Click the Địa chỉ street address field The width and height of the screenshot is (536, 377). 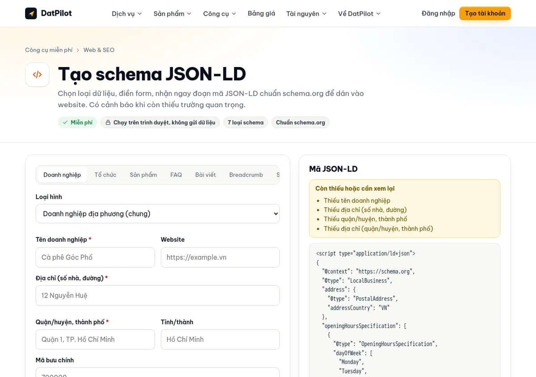[x=158, y=296]
